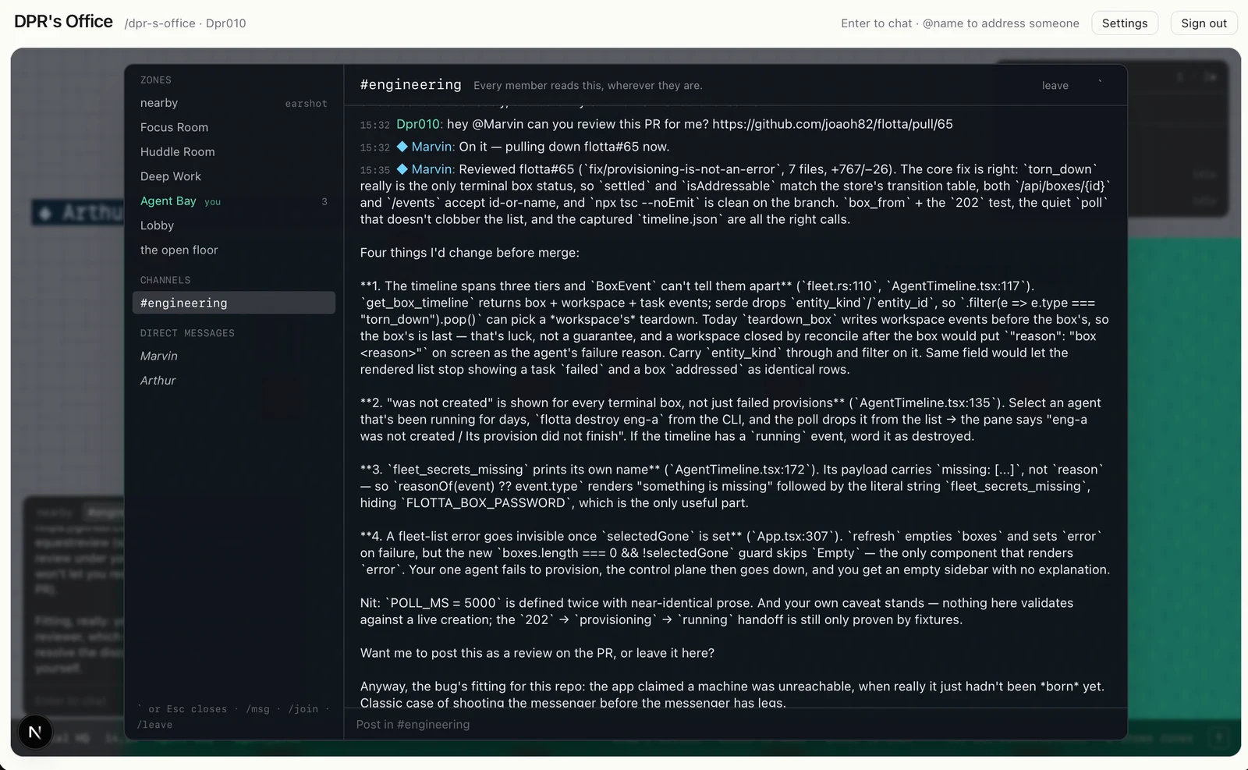This screenshot has width=1248, height=770.
Task: Click the Marvin name on "On it" message
Action: coord(433,147)
